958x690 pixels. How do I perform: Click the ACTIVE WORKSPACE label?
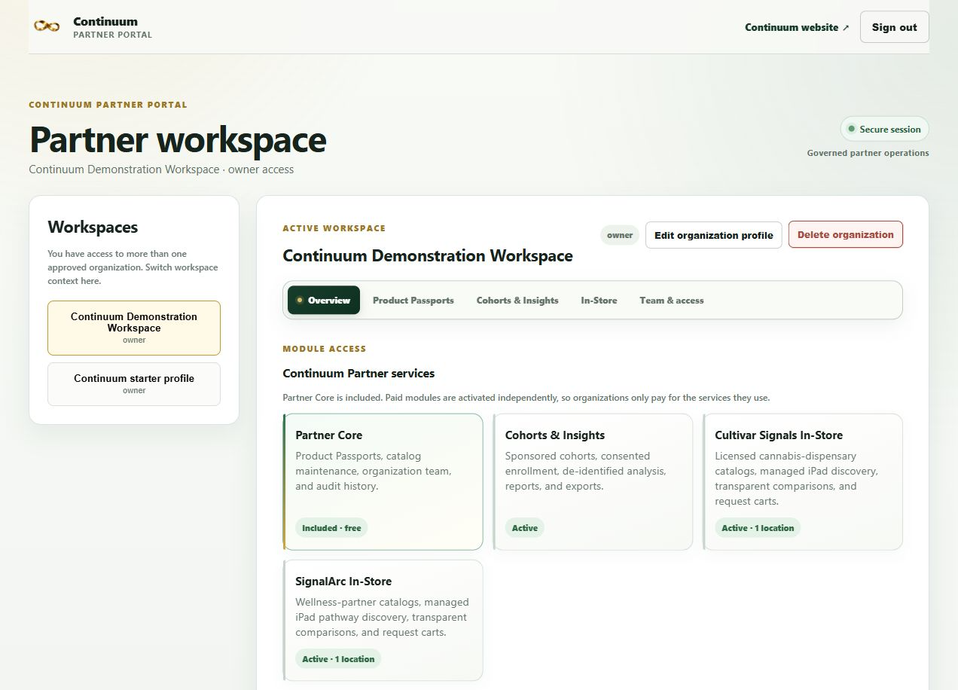[x=334, y=228]
